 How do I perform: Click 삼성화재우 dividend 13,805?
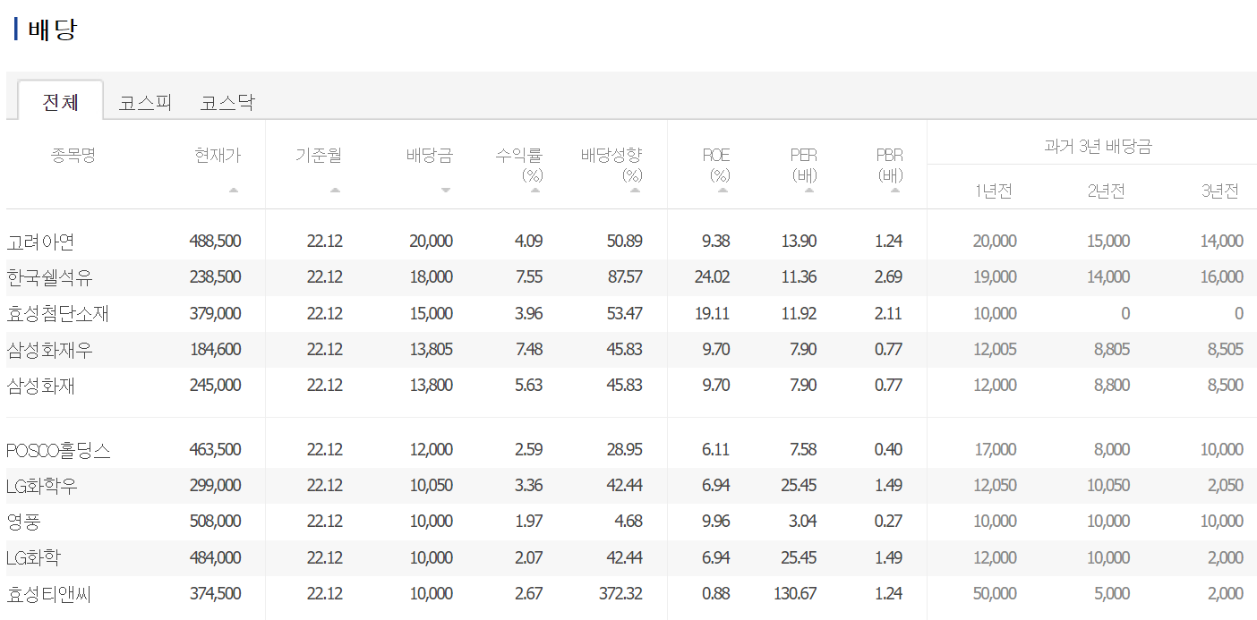pos(432,350)
